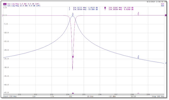Screen dimensions: 169x100
Task: Click the Stop 160 MHz field
Action: pos(158,96)
